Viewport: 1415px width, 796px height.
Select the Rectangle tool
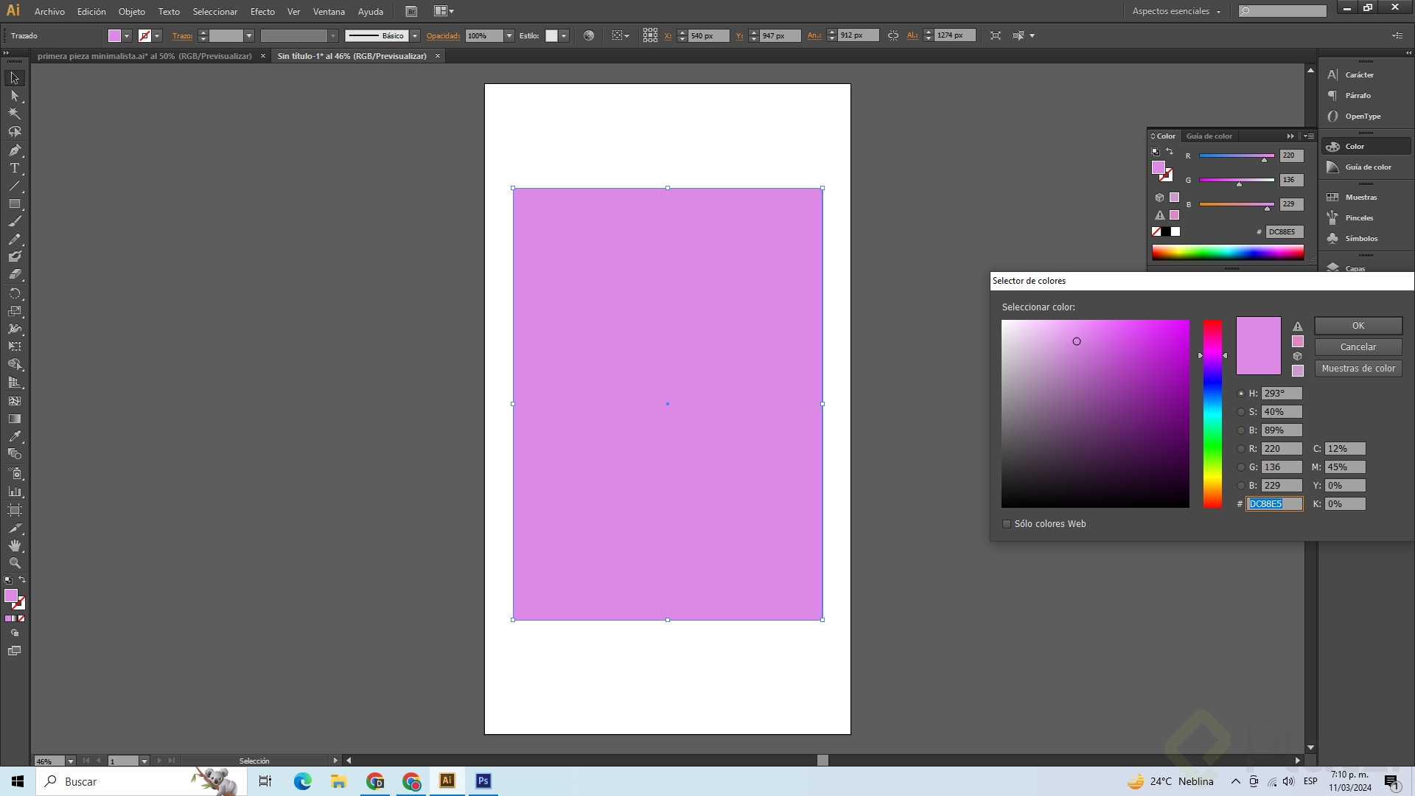[x=15, y=204]
